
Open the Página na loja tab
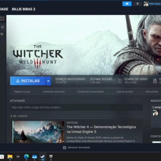click(22, 92)
